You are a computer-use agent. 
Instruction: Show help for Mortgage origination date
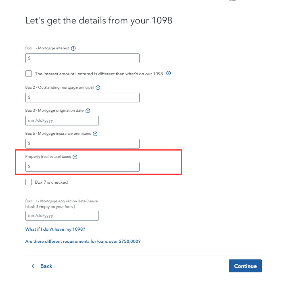[88, 110]
